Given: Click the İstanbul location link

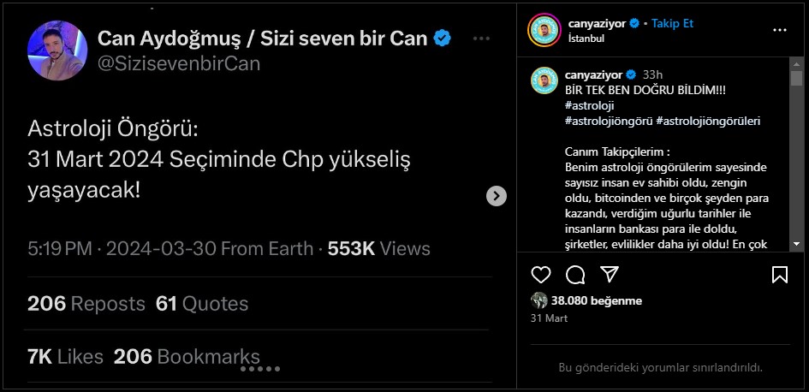Looking at the screenshot, I should 586,39.
